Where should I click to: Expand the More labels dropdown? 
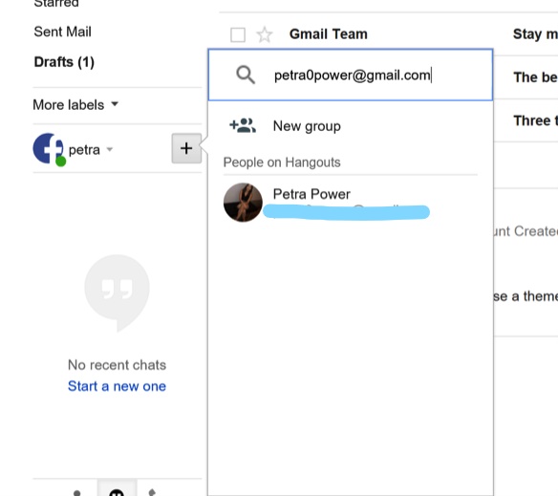(x=75, y=105)
